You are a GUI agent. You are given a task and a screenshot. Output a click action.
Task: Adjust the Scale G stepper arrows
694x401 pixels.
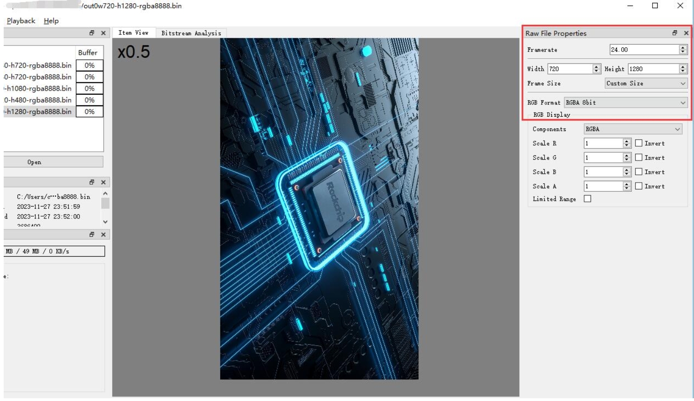(626, 158)
